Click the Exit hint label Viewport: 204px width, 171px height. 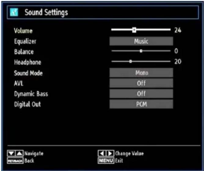(119, 161)
